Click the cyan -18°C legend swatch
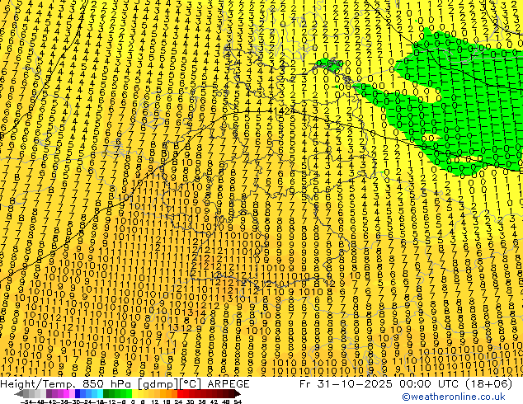 click(100, 394)
